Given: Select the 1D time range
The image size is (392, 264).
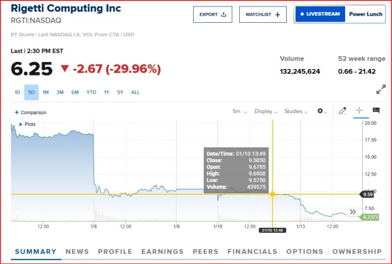Looking at the screenshot, I should (18, 92).
